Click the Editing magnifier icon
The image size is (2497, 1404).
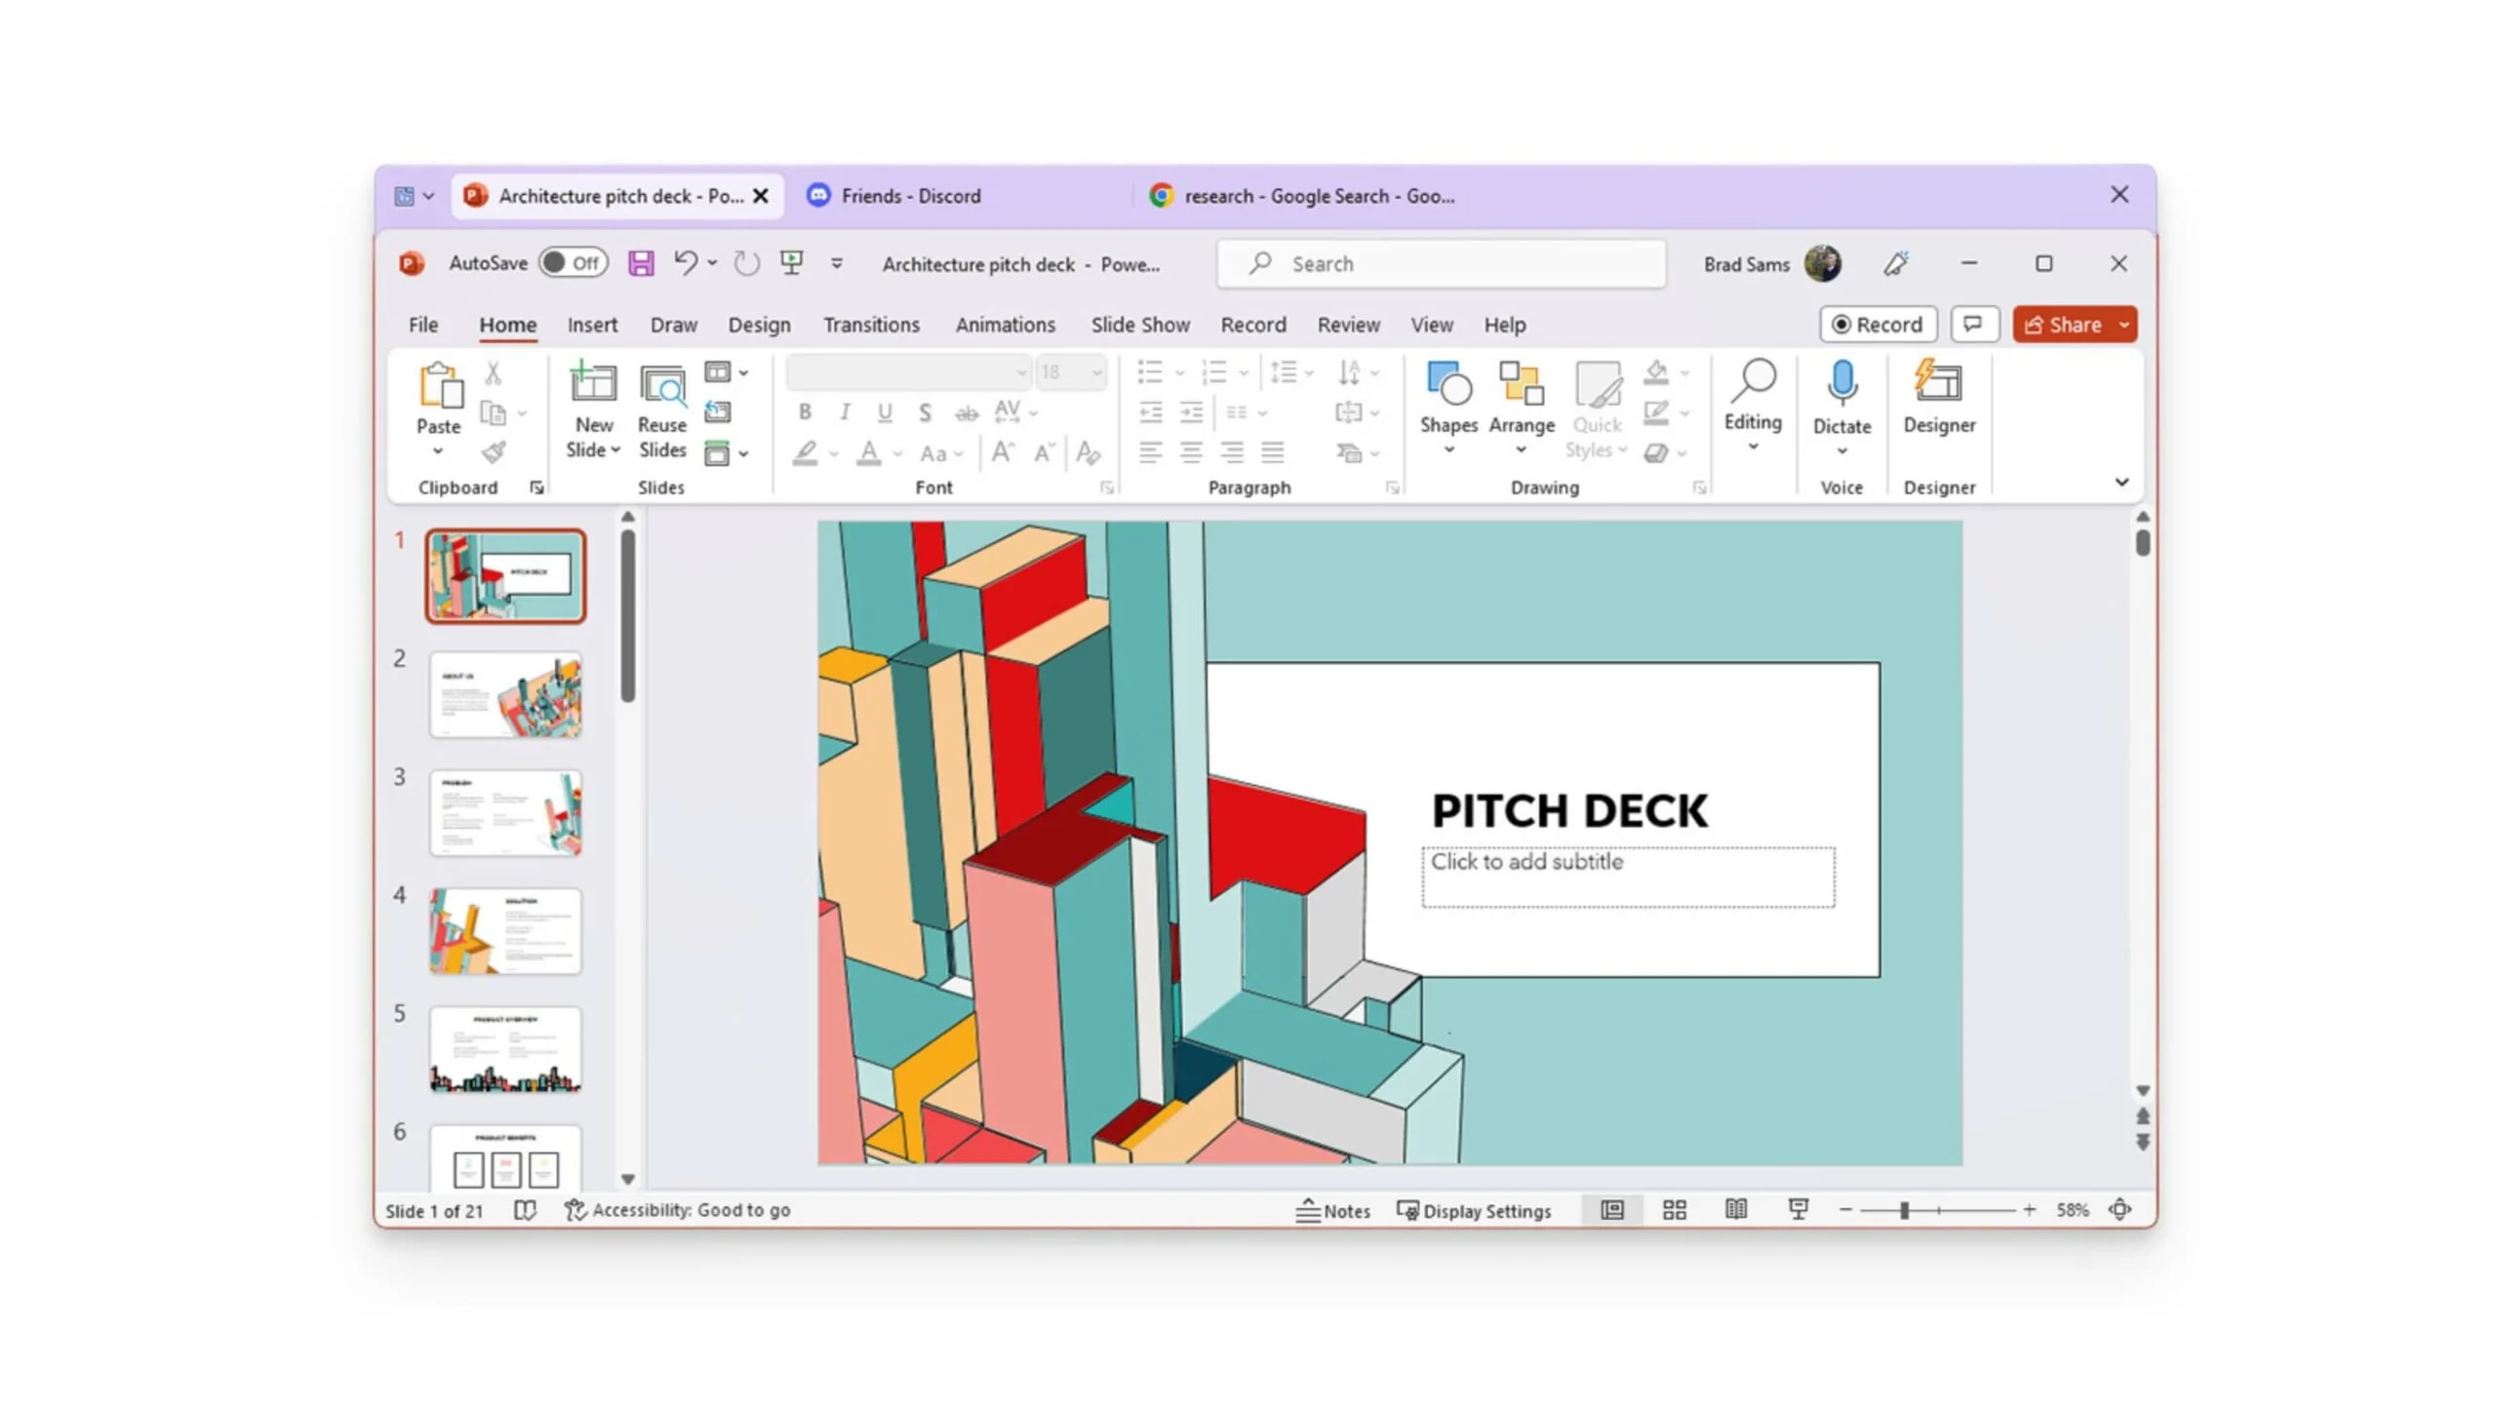1753,380
